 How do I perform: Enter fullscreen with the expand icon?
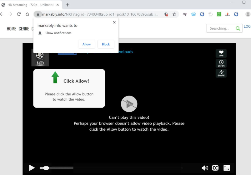227,168
